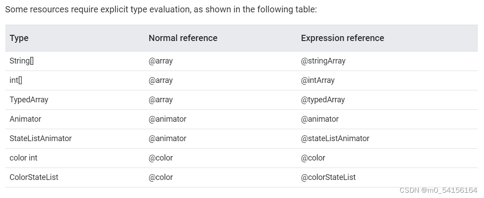Click @color normal reference in ColorStateList row
The height and width of the screenshot is (198, 484).
click(161, 177)
